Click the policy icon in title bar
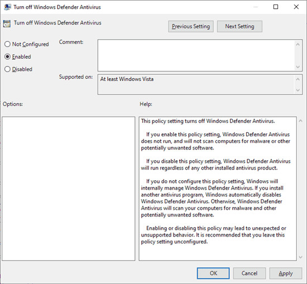307x284 pixels. [x=7, y=7]
